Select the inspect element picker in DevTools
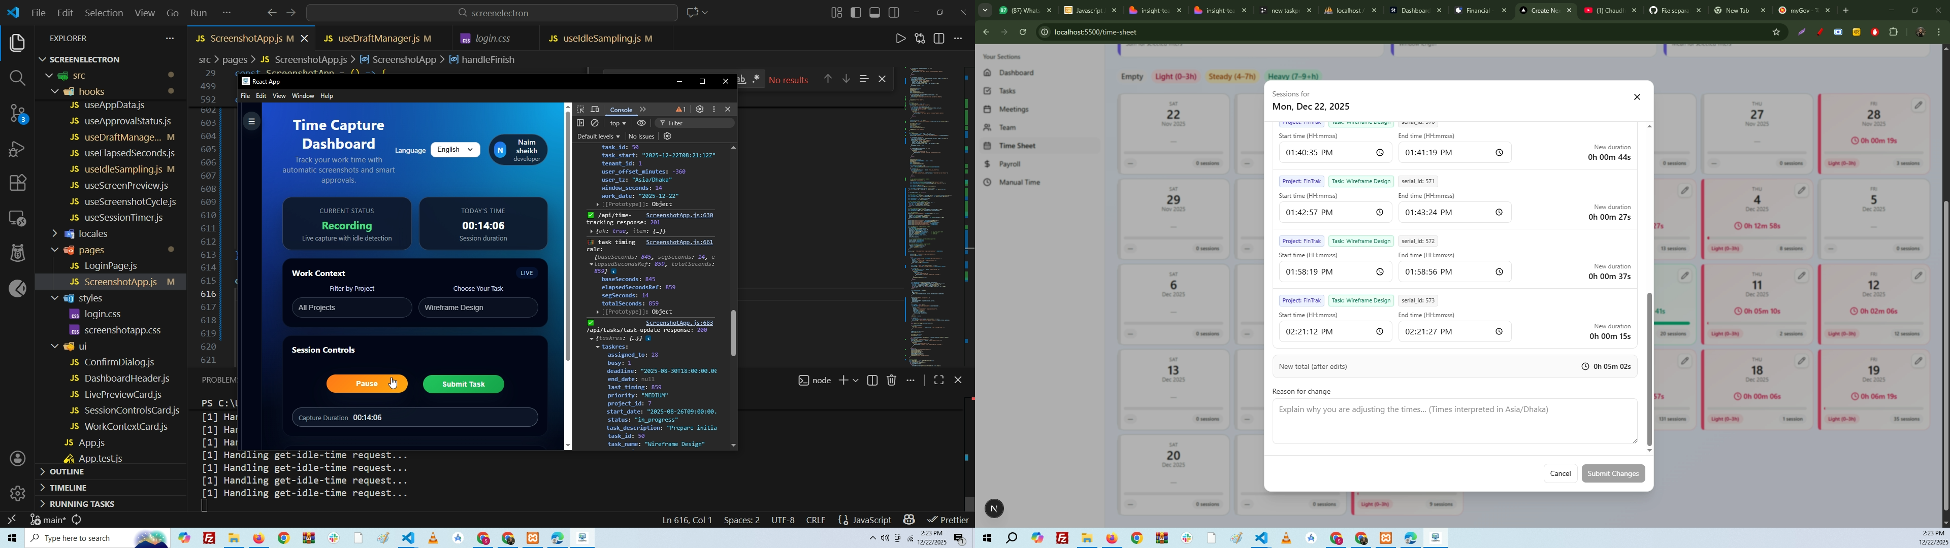 (580, 110)
